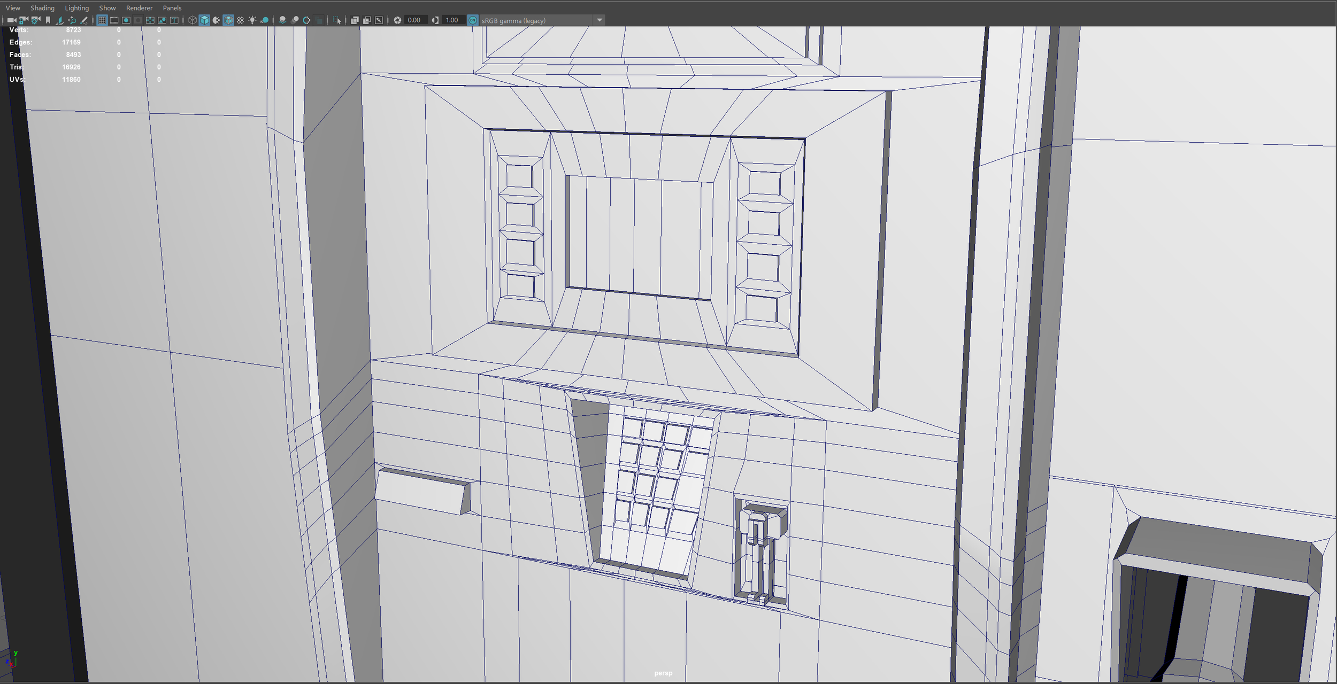Click the Lock Camera icon
1337x684 pixels.
23,20
